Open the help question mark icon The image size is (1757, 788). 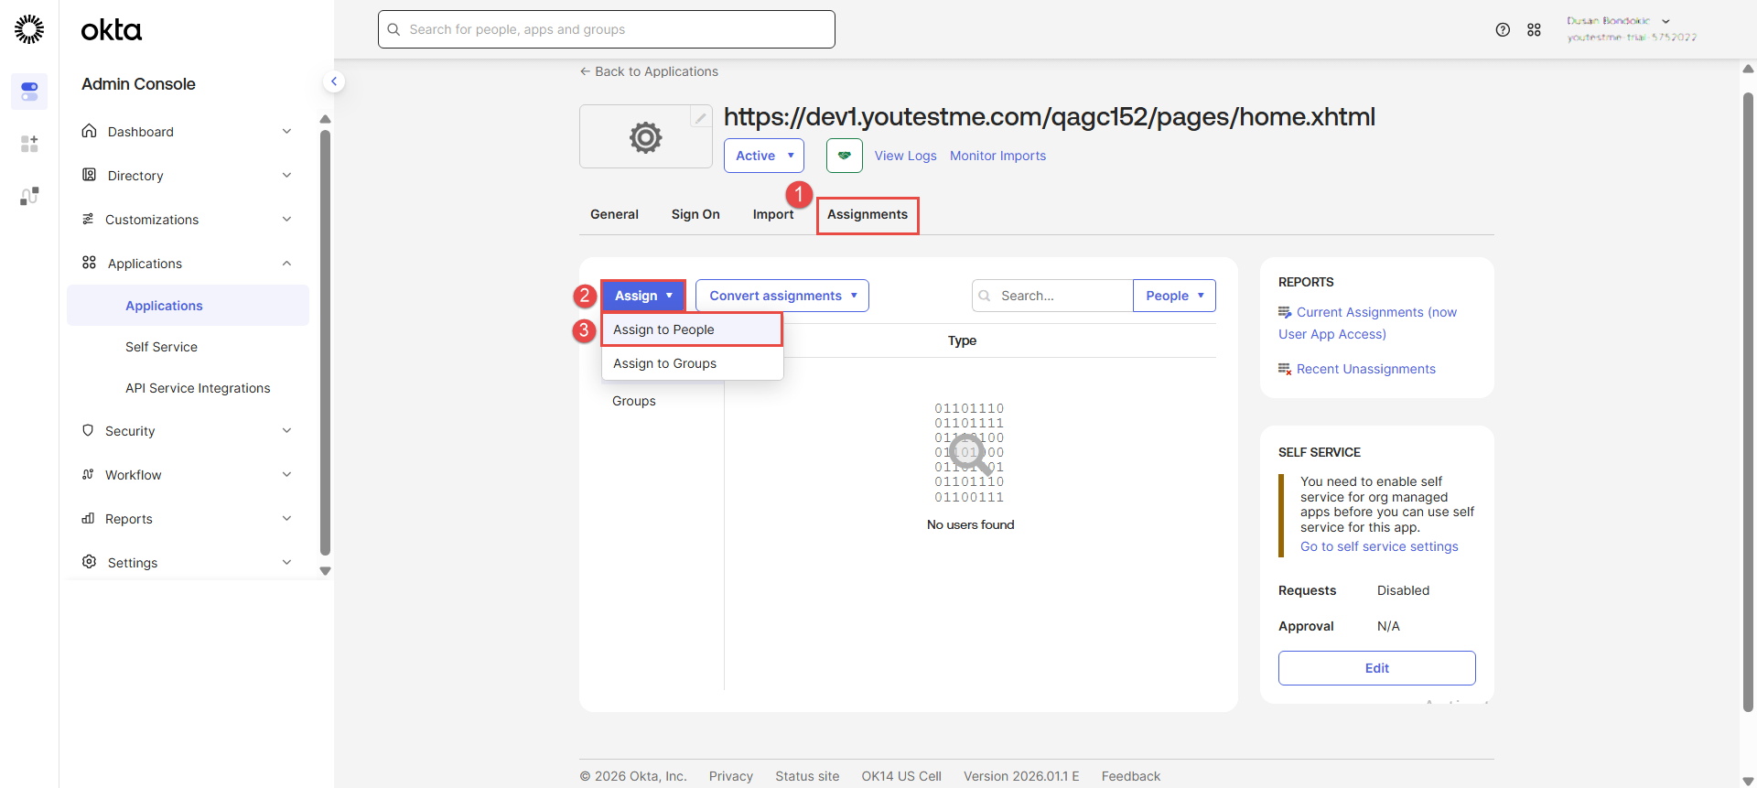(x=1503, y=30)
